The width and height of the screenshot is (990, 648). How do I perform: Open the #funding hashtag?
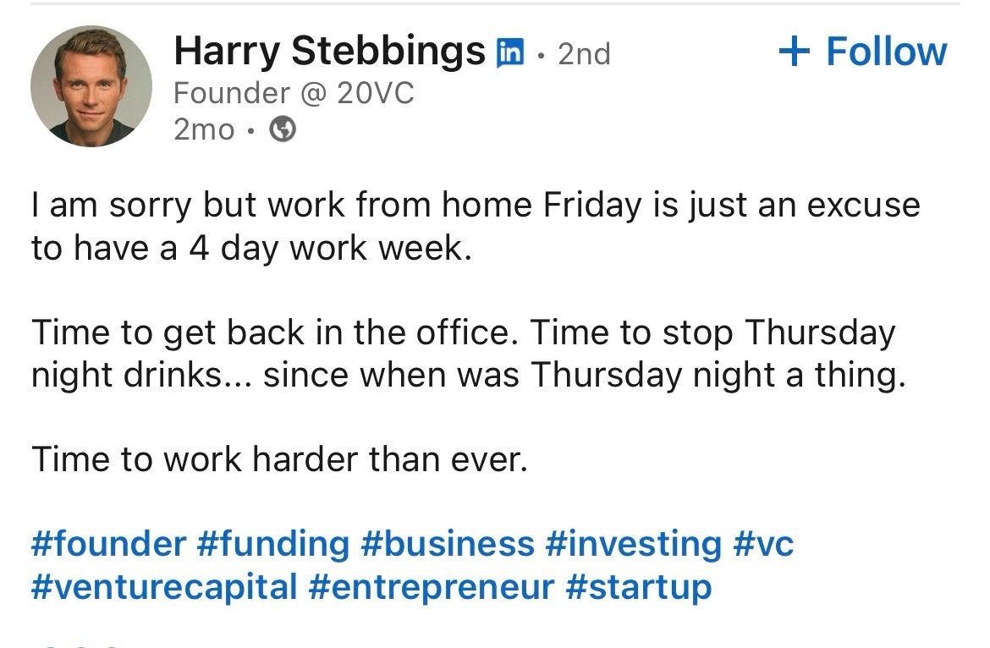(x=273, y=544)
